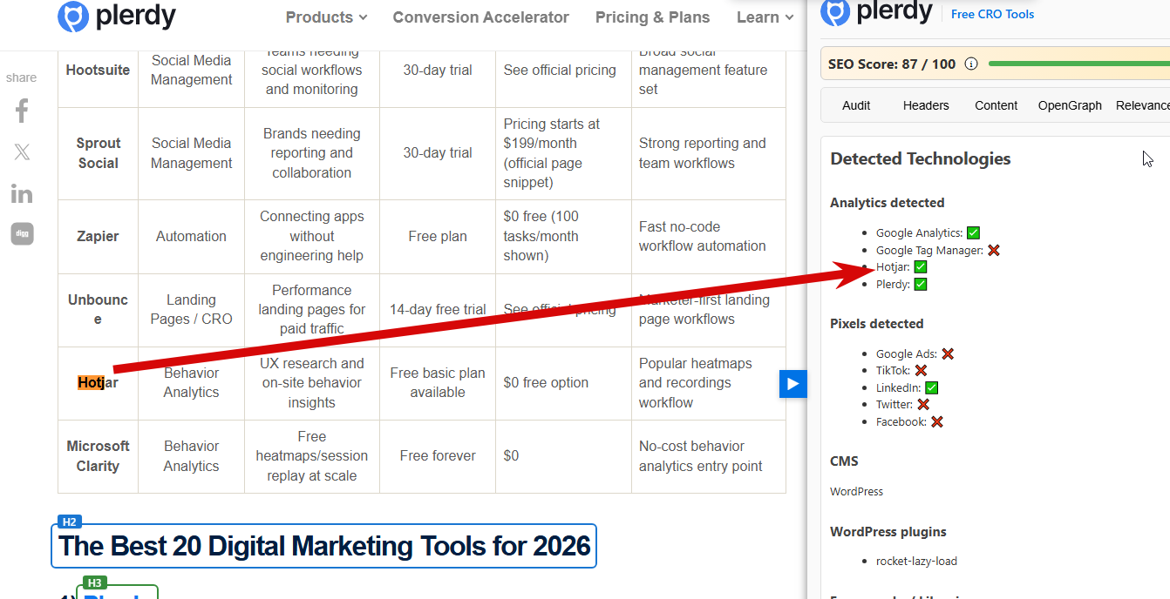1170x599 pixels.
Task: Click the LinkedIn pixel green checkmark
Action: point(931,387)
